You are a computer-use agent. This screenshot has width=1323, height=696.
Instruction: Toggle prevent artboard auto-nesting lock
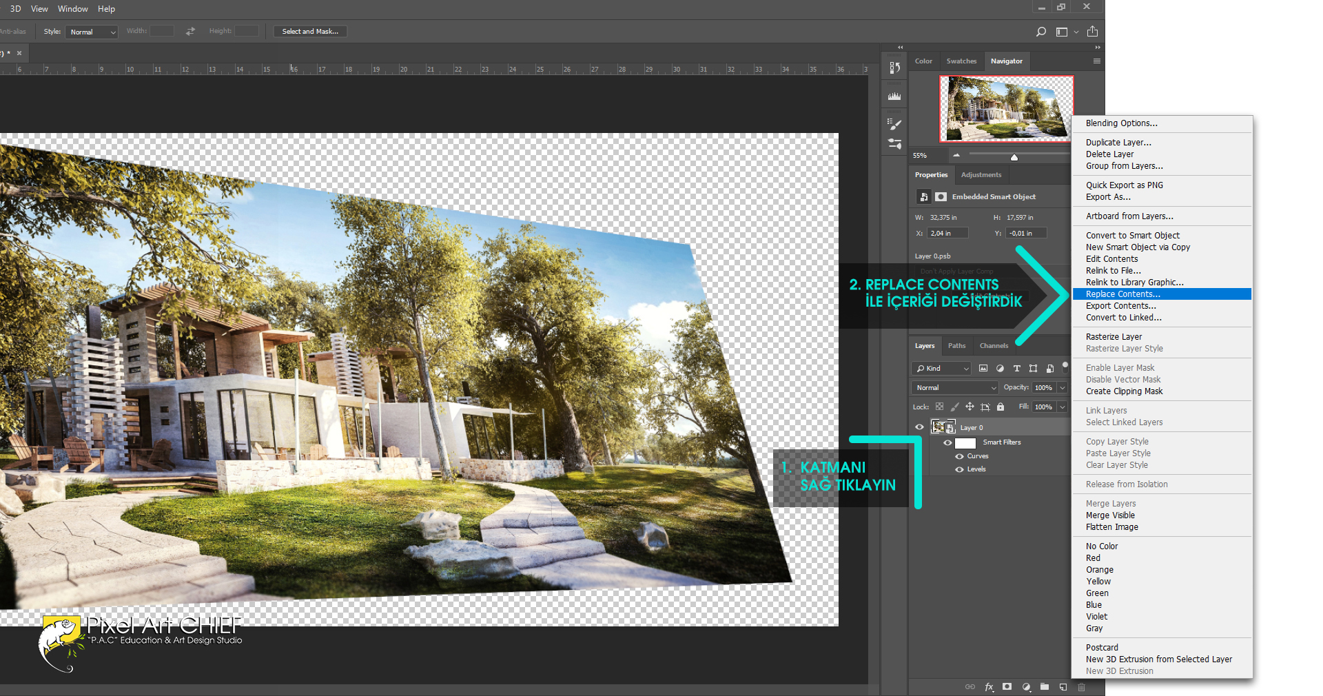[985, 407]
